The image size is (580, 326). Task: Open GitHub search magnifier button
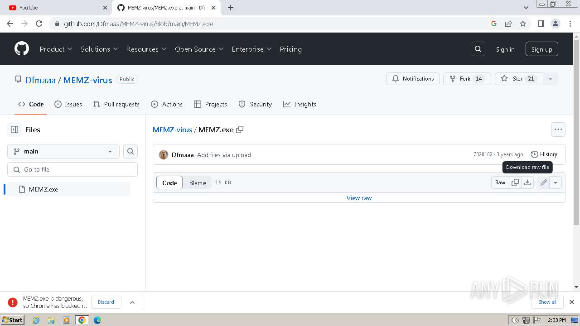point(478,49)
